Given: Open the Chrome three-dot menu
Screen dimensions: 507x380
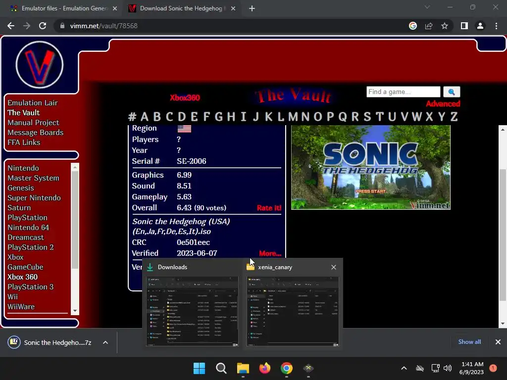Looking at the screenshot, I should point(496,26).
